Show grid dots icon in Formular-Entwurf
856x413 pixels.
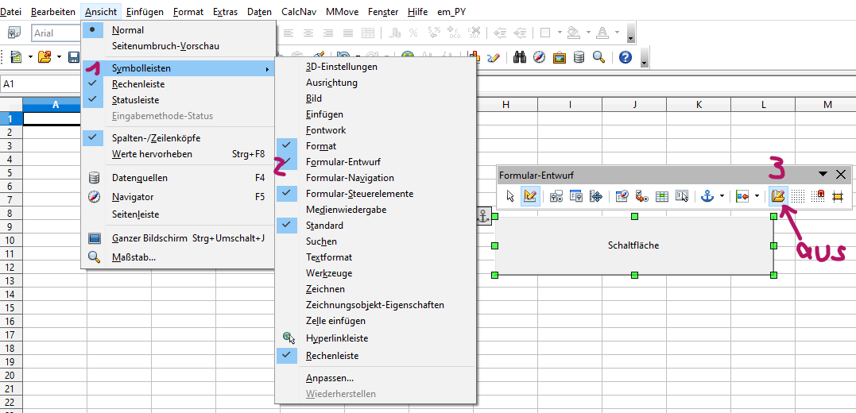click(x=798, y=196)
